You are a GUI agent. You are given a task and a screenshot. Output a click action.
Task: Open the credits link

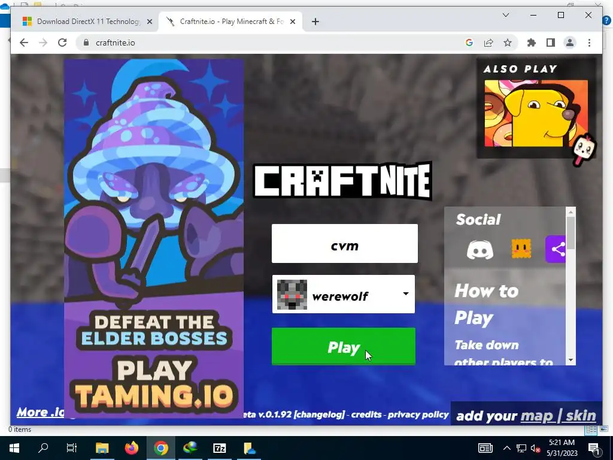pos(366,414)
